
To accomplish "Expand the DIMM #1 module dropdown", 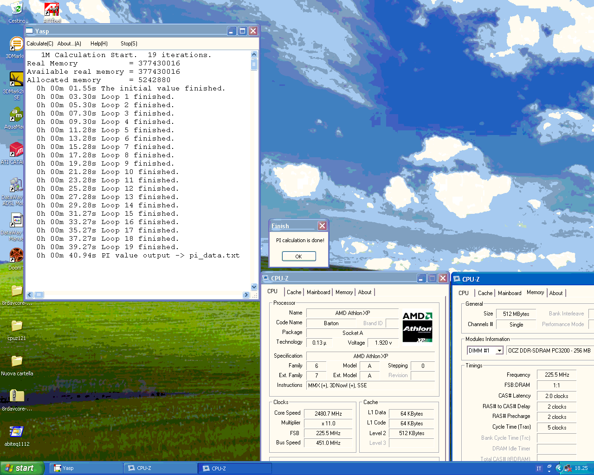I will (x=499, y=351).
